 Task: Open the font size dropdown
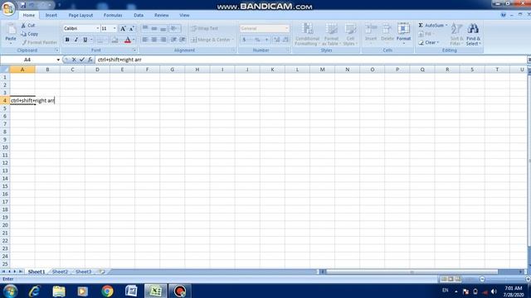pyautogui.click(x=114, y=28)
